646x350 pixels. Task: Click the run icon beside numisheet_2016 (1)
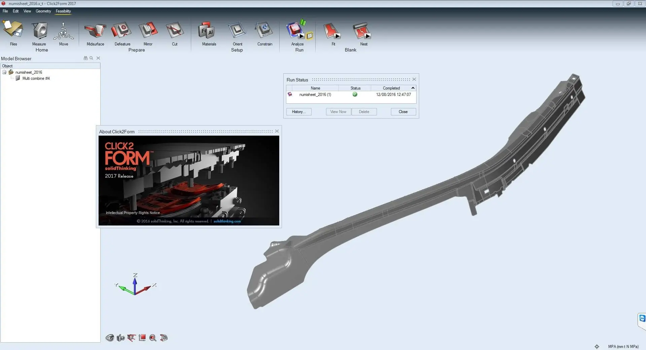tap(290, 95)
